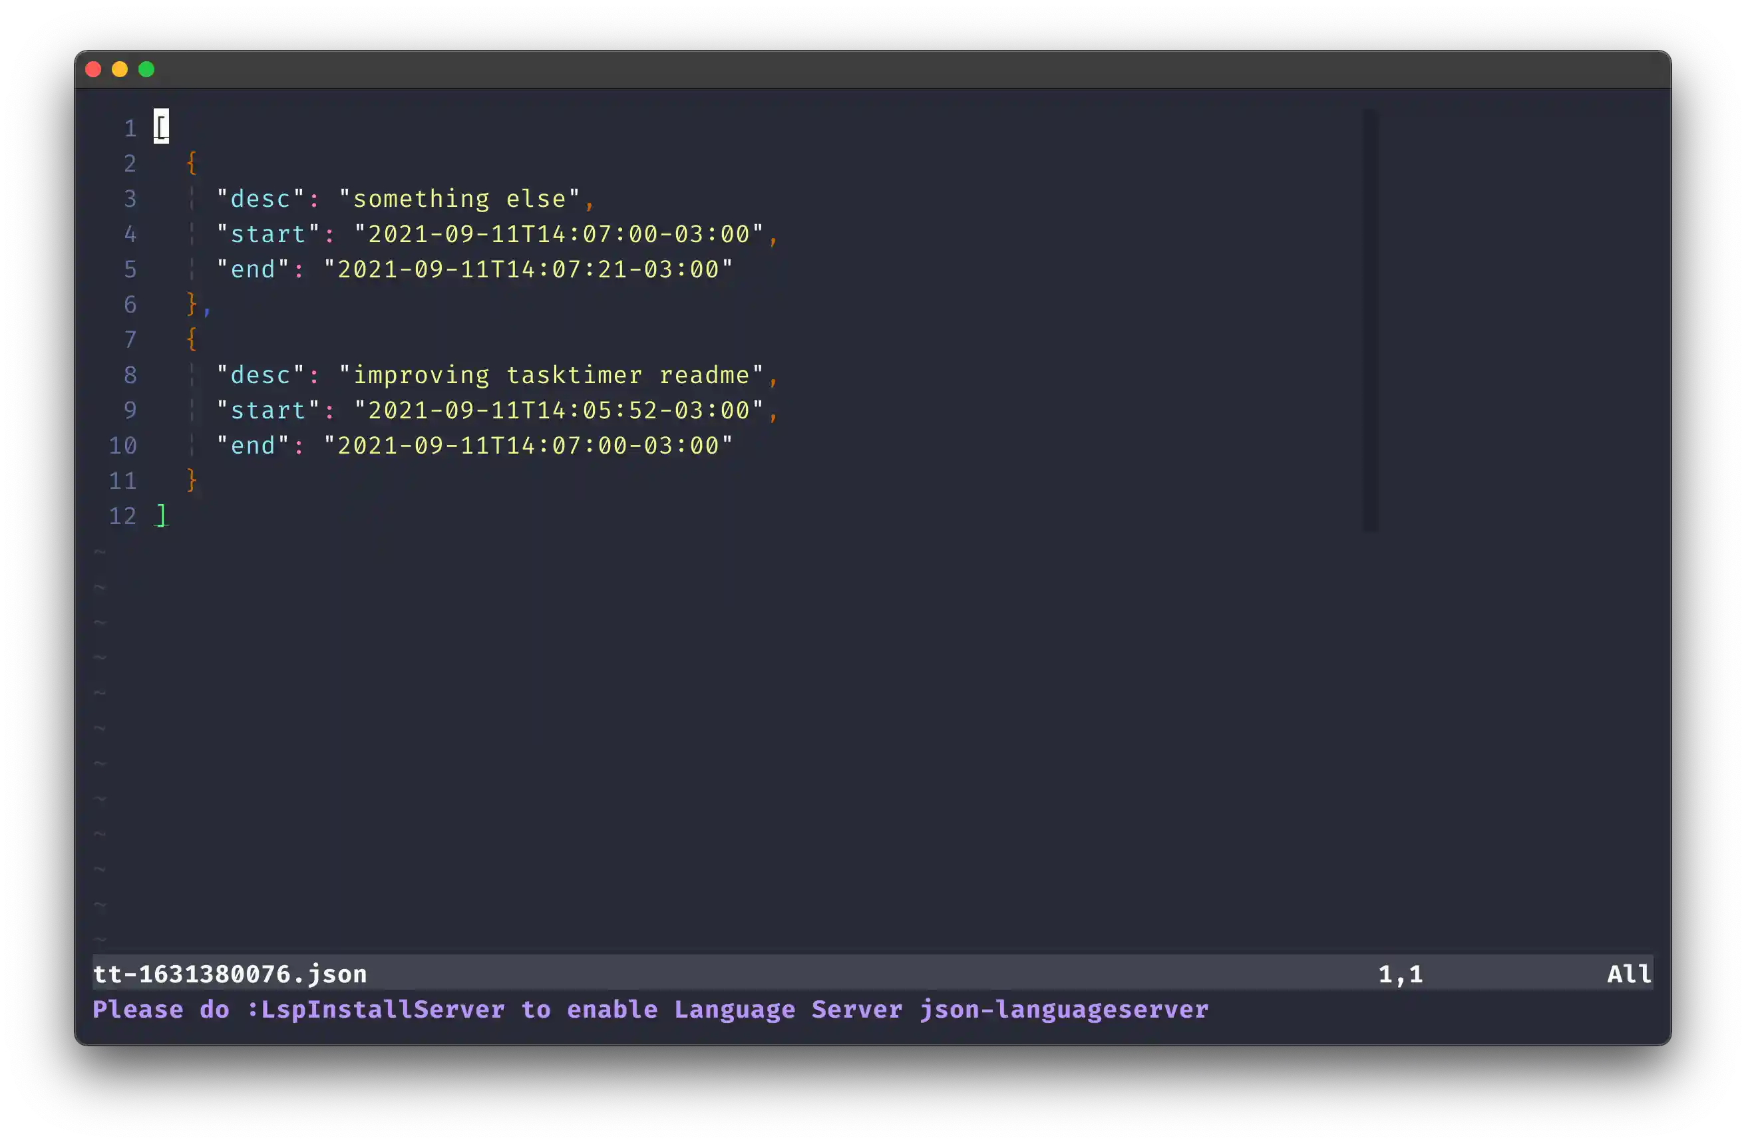
Task: Click the red close window button
Action: [x=93, y=70]
